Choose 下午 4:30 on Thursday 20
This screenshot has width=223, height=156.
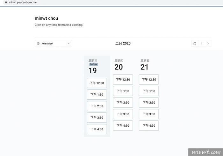click(123, 125)
